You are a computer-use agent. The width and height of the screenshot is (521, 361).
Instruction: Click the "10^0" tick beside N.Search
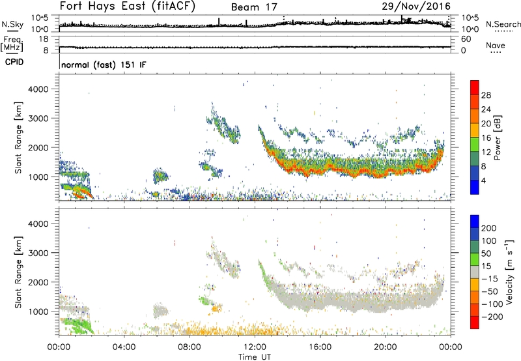tap(470, 29)
